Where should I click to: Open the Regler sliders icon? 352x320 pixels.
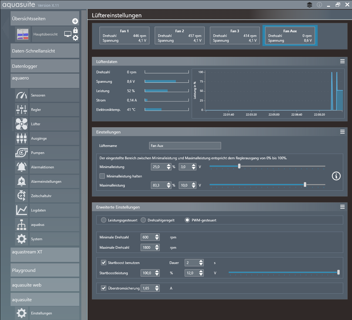(x=22, y=110)
